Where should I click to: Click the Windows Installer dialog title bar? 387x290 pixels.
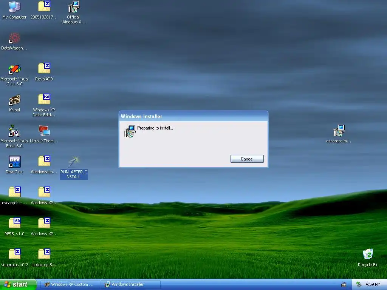pos(193,116)
